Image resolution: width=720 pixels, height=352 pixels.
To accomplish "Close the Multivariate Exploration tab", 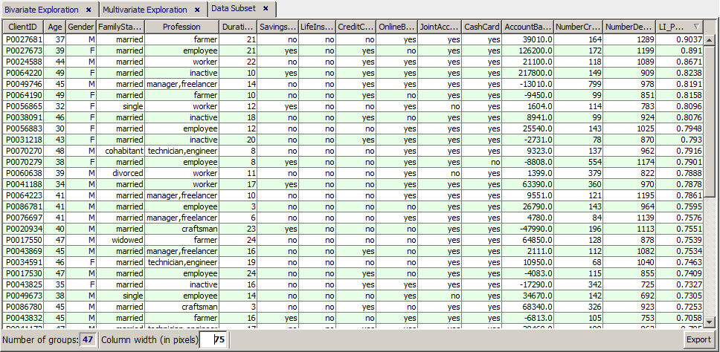I will point(197,9).
